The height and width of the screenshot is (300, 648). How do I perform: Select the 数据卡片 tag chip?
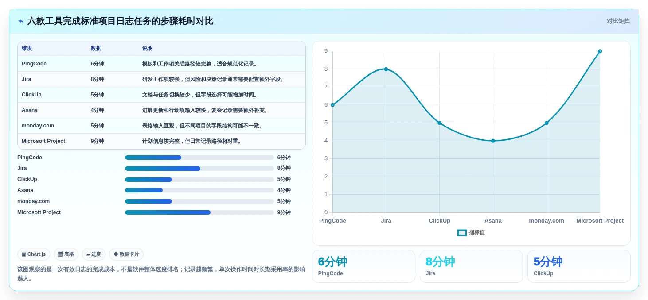pyautogui.click(x=126, y=254)
